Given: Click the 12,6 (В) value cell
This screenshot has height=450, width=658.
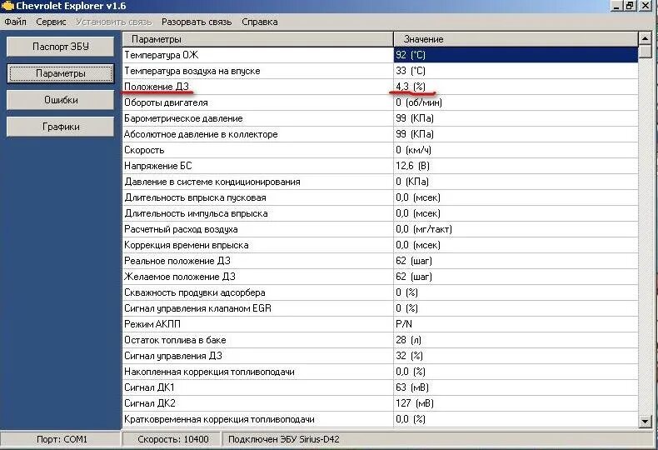Looking at the screenshot, I should [x=516, y=166].
